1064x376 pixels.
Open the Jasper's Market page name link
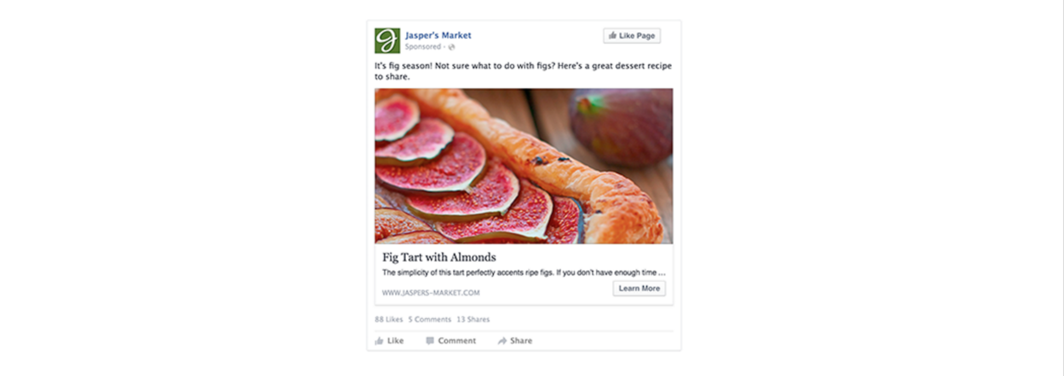(438, 35)
